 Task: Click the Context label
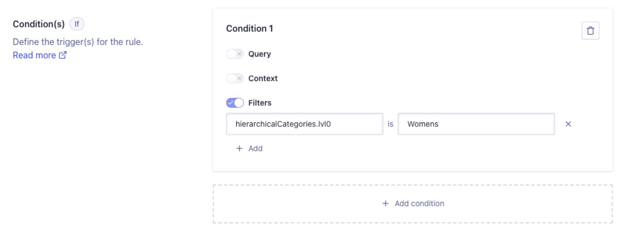tap(263, 79)
